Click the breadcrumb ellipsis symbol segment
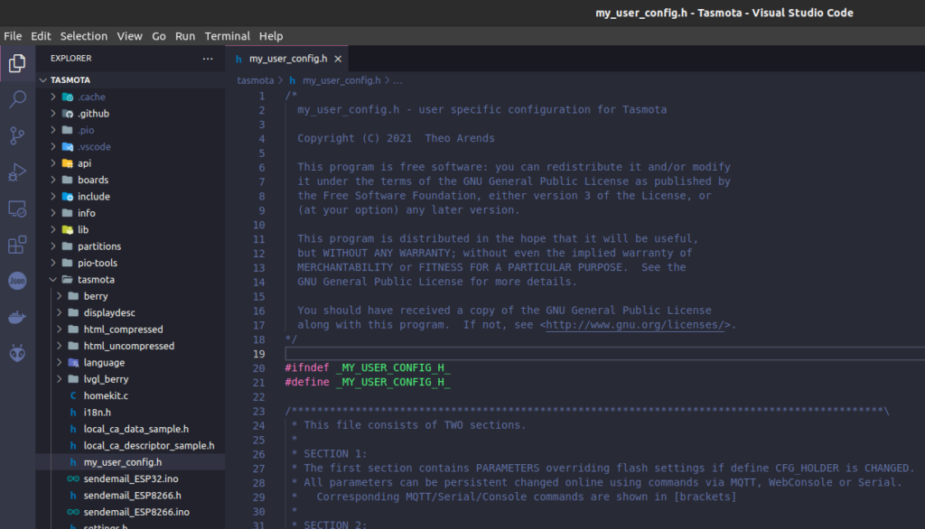 398,80
